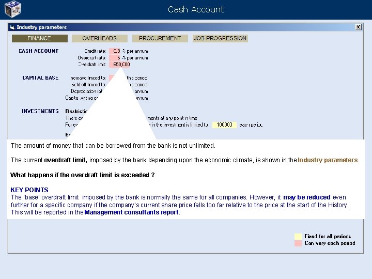Click the KEY POINTS heading
This screenshot has width=372, height=279.
click(29, 190)
